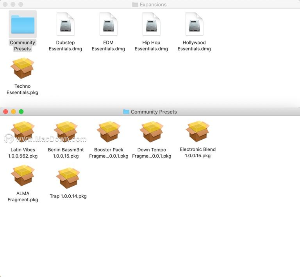Click the Community Presets window title folder icon
This screenshot has height=277, width=300.
126,112
